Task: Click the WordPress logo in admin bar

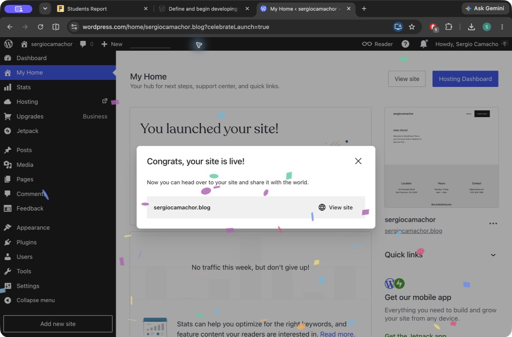Action: [8, 44]
